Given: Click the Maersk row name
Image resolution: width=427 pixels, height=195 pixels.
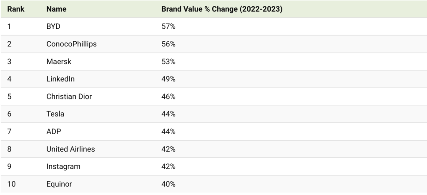Looking at the screenshot, I should pyautogui.click(x=59, y=61).
